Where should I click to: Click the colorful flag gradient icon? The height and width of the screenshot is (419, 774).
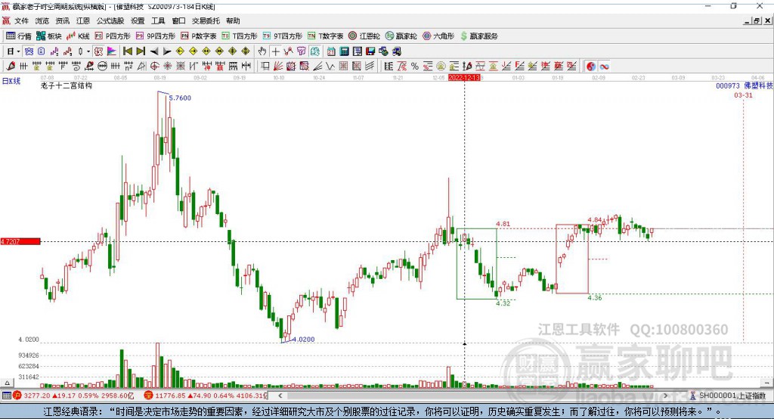coord(112,51)
